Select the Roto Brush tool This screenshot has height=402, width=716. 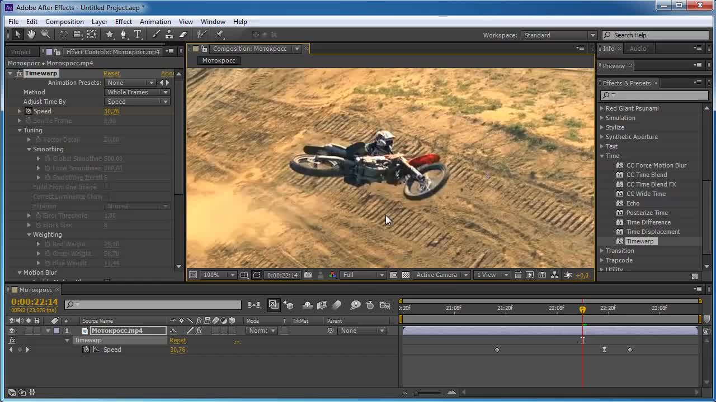[x=201, y=35]
